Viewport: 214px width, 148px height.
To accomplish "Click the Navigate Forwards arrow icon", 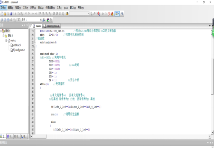I will (36, 14).
